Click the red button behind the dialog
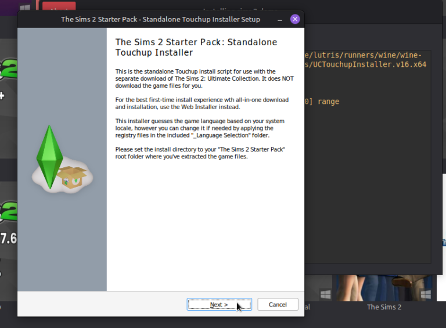The image size is (446, 328). click(x=58, y=8)
